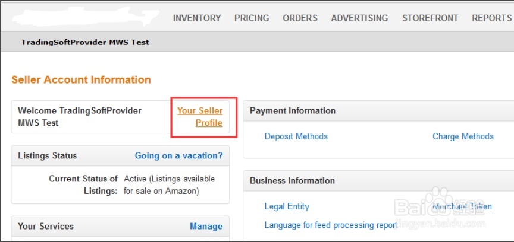Open the Merchant Token link
This screenshot has width=514, height=242.
point(462,206)
